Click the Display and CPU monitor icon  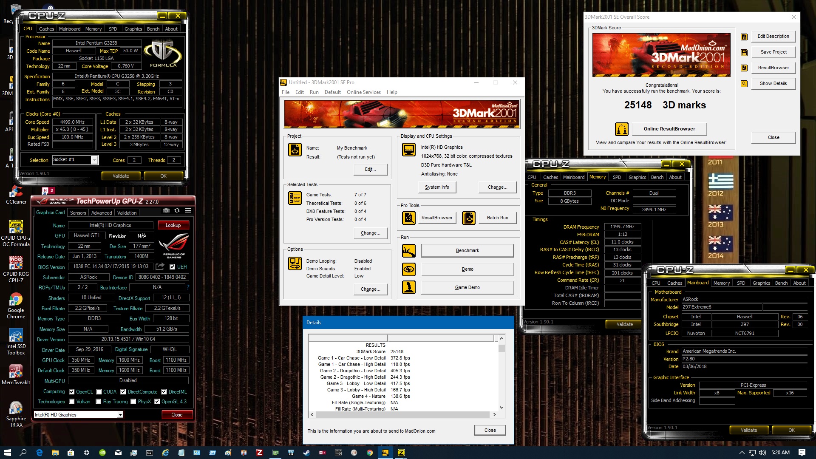click(409, 150)
